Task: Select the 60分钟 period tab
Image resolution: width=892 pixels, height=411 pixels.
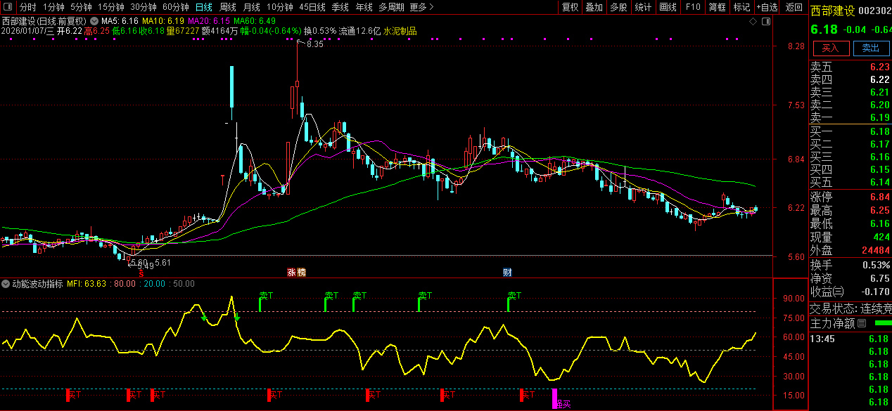Action: pyautogui.click(x=175, y=7)
